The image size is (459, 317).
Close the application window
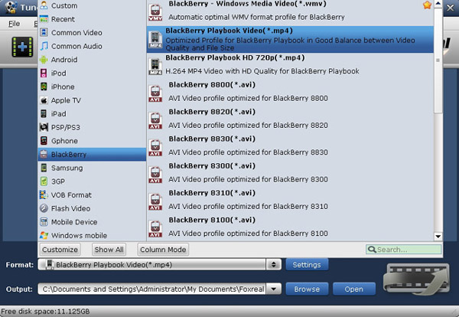[451, 8]
